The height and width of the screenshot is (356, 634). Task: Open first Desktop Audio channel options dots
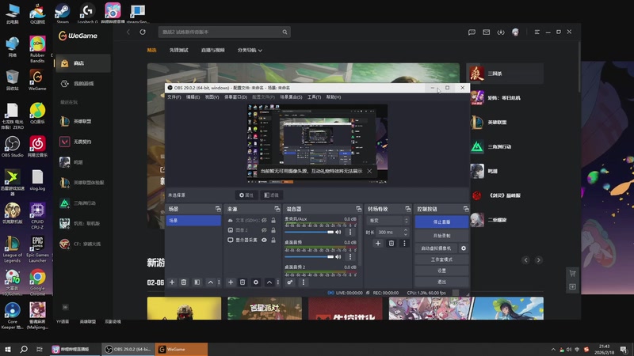(x=350, y=256)
